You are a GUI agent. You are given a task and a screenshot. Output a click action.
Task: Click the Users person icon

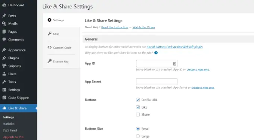pos(4,74)
